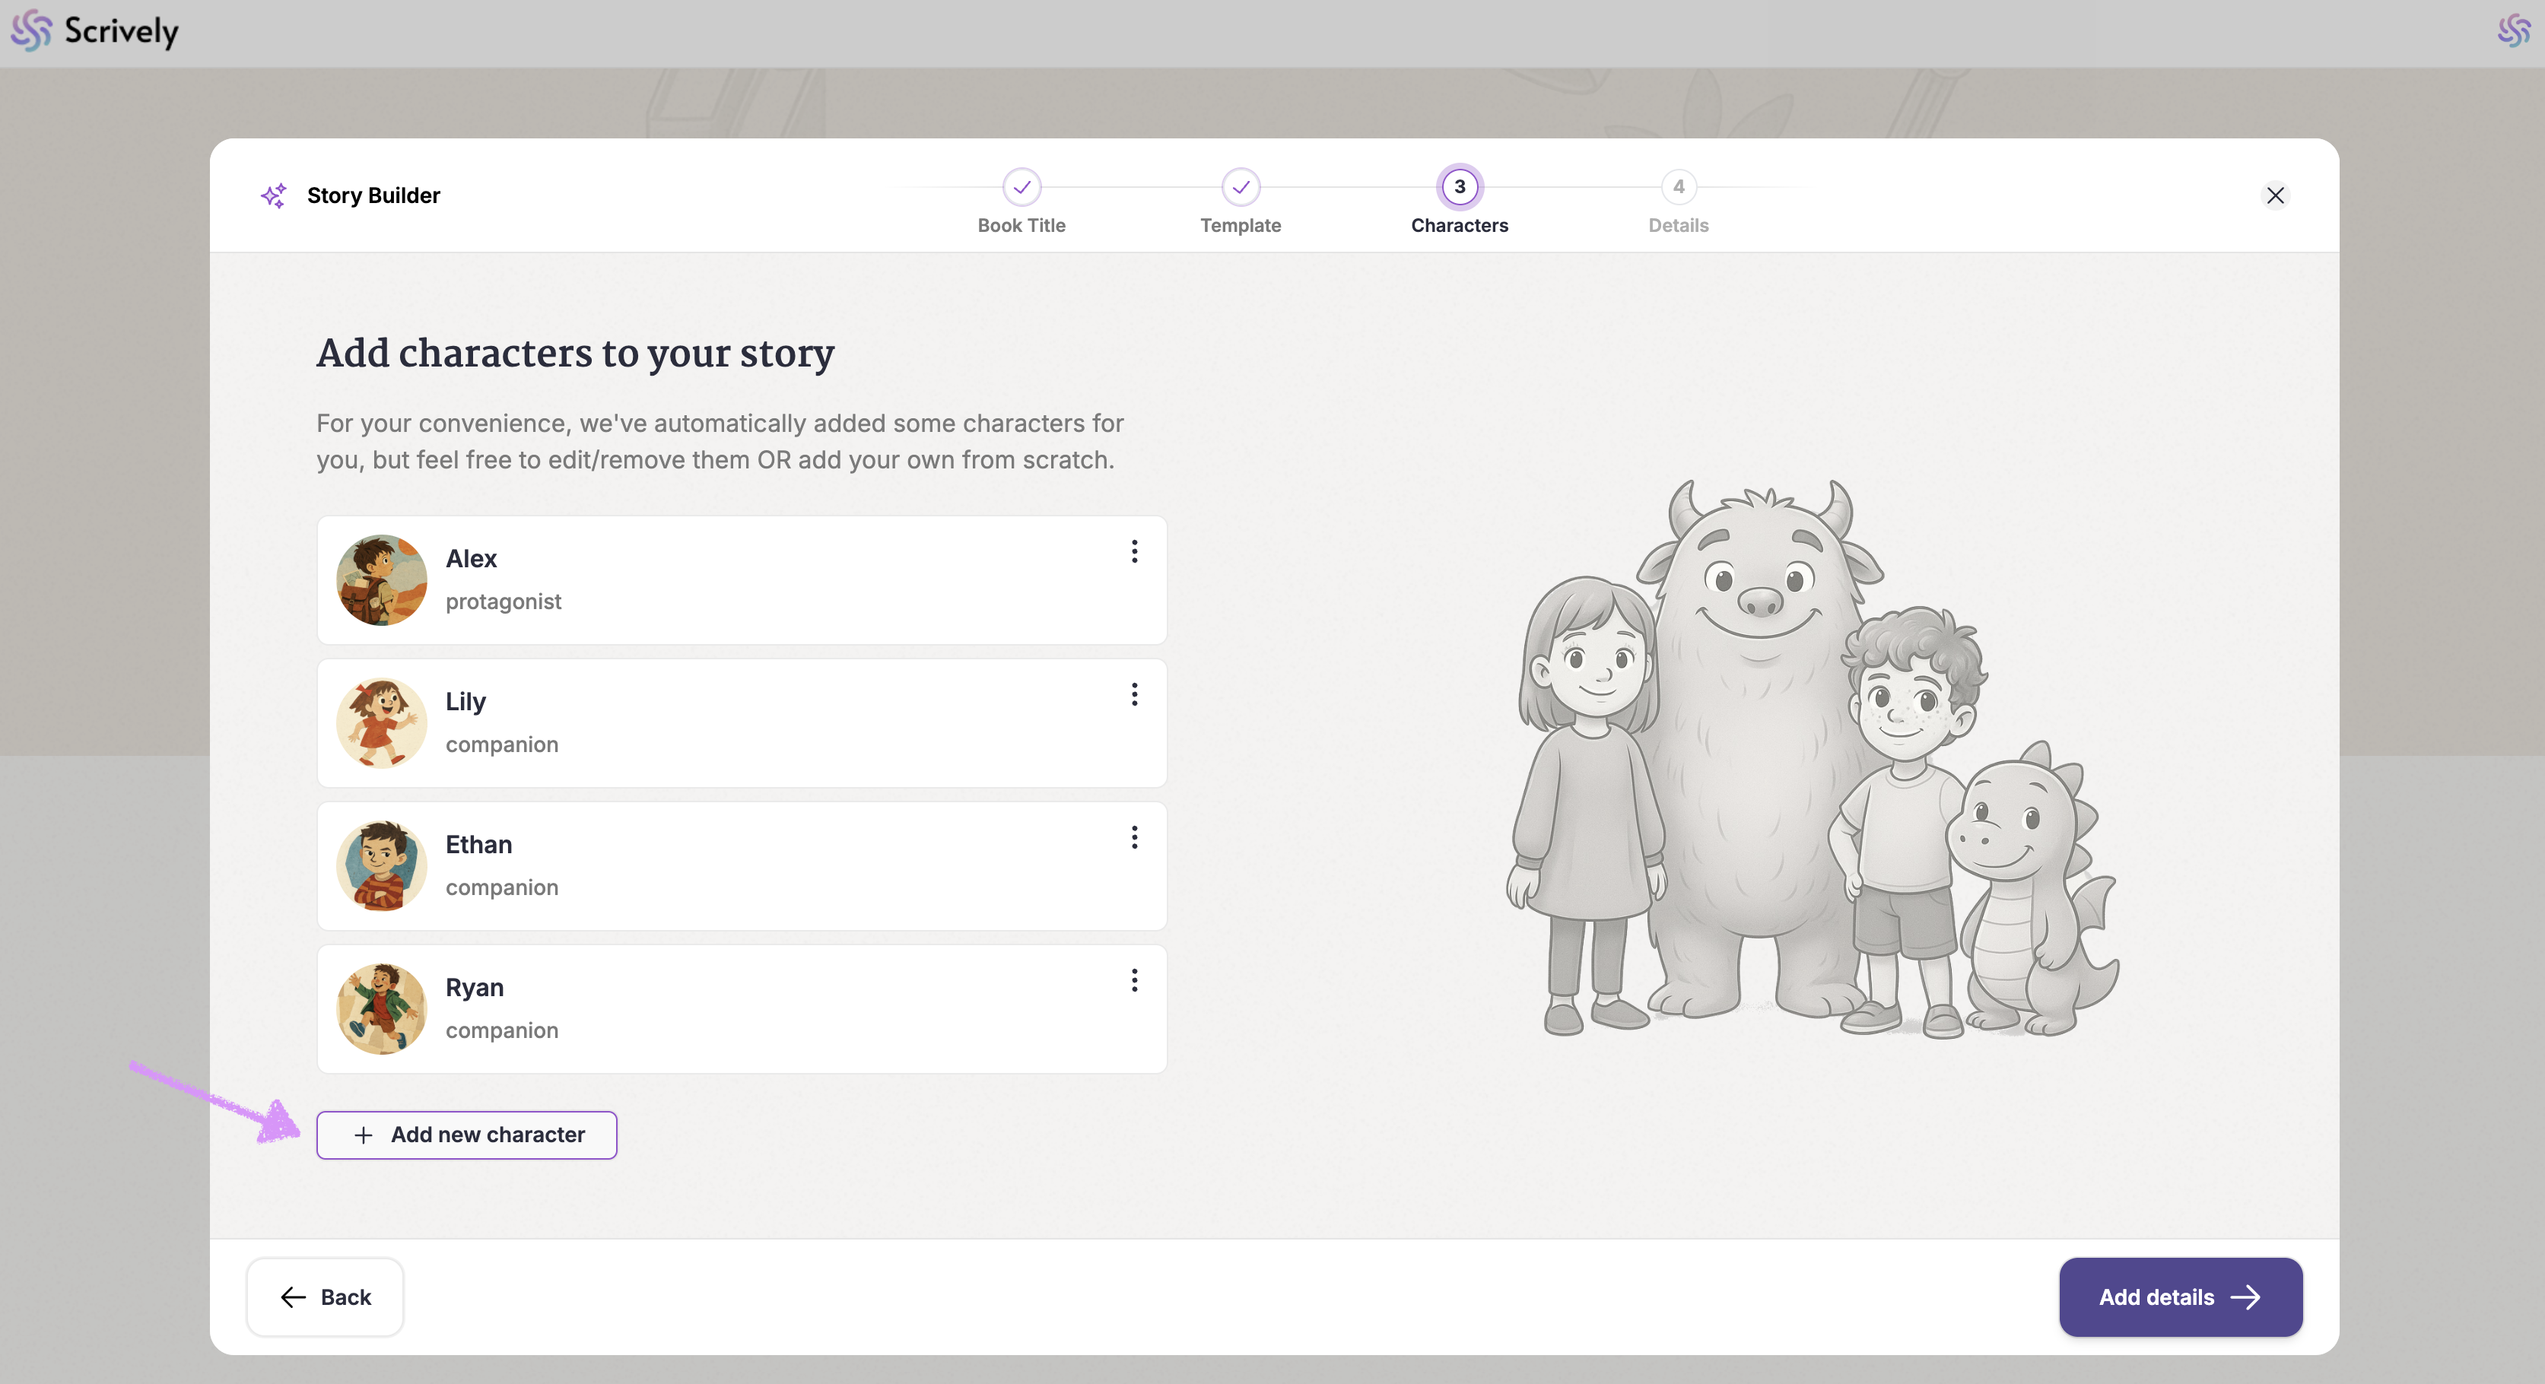Click the Scrively logo at top left
The width and height of the screenshot is (2545, 1384).
[95, 32]
